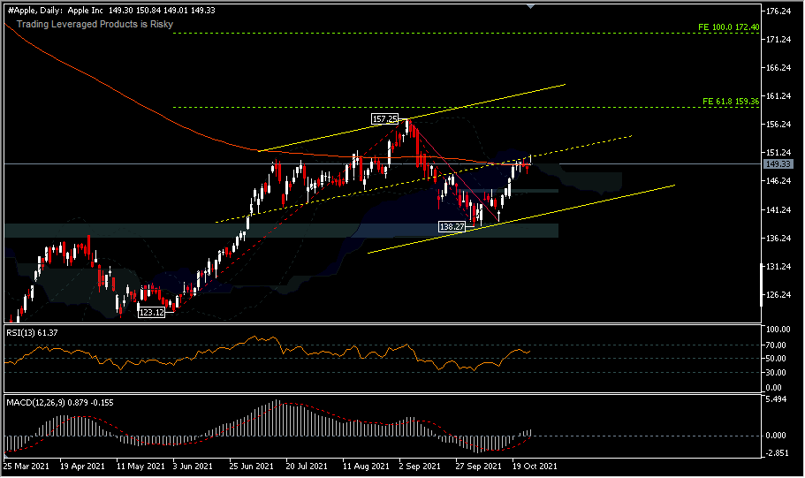Click the MACD scale value 0.000
805x478 pixels.
point(776,436)
